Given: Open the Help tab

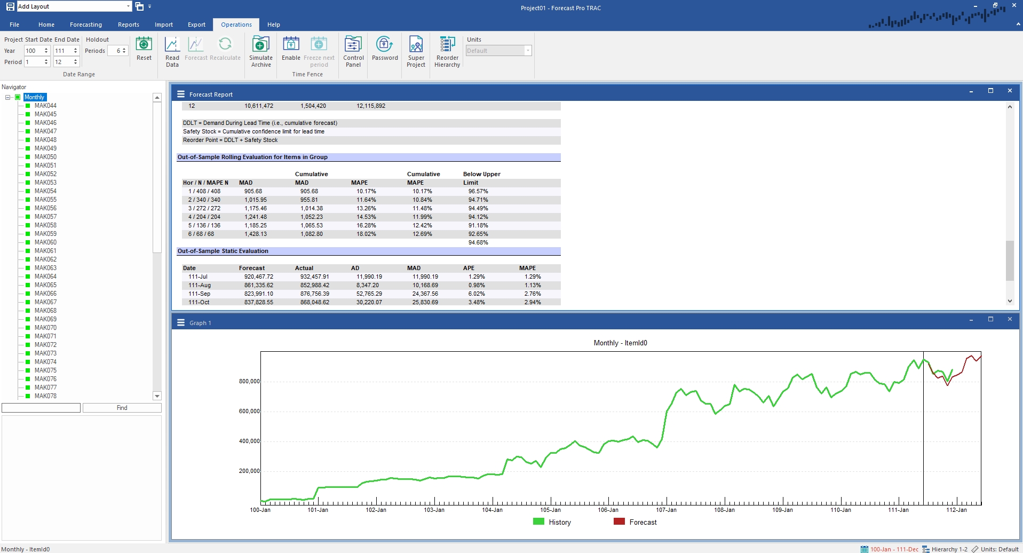Looking at the screenshot, I should pos(274,25).
